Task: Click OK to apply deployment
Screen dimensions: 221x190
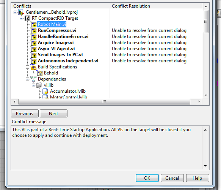Action: 147,178
